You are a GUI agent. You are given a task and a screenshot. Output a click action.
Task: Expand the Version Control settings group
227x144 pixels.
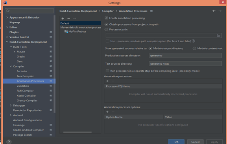click(x=7, y=37)
